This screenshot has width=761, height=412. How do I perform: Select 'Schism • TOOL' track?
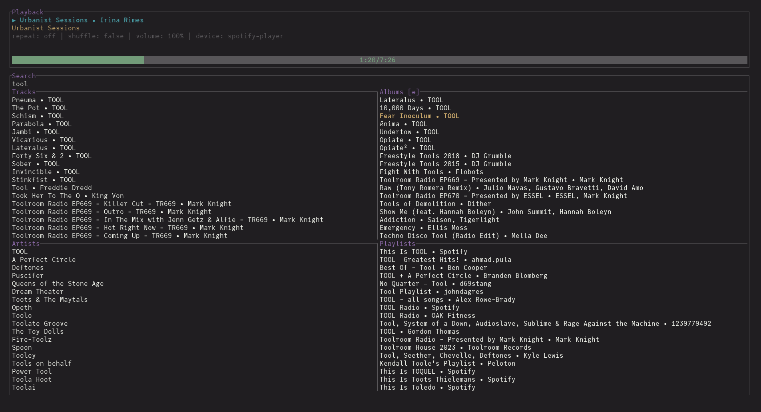[38, 116]
